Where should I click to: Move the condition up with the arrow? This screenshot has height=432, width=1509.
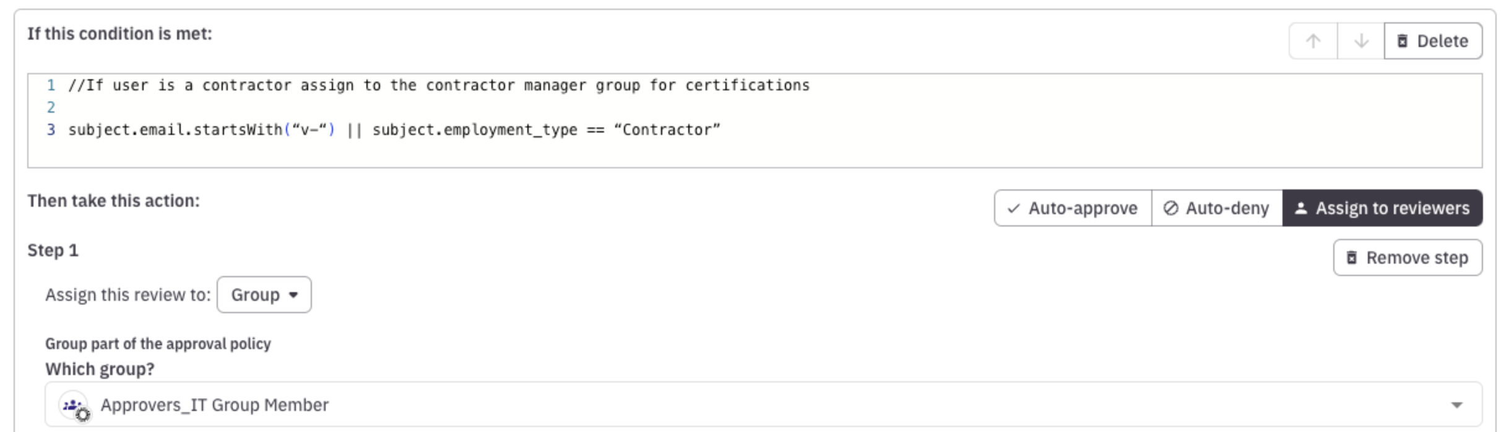click(1313, 41)
